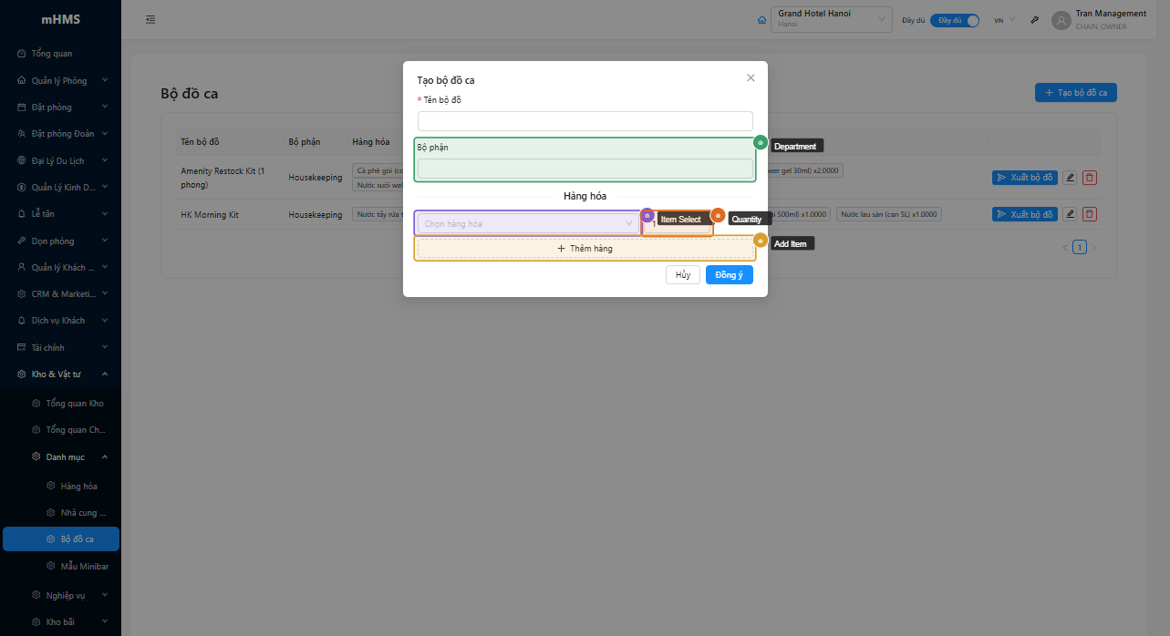Click the yellow Add Item marker badge
This screenshot has height=636, width=1170.
(x=761, y=241)
